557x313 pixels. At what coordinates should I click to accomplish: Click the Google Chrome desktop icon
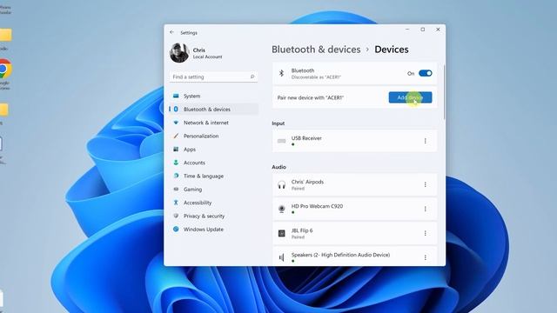click(5, 70)
